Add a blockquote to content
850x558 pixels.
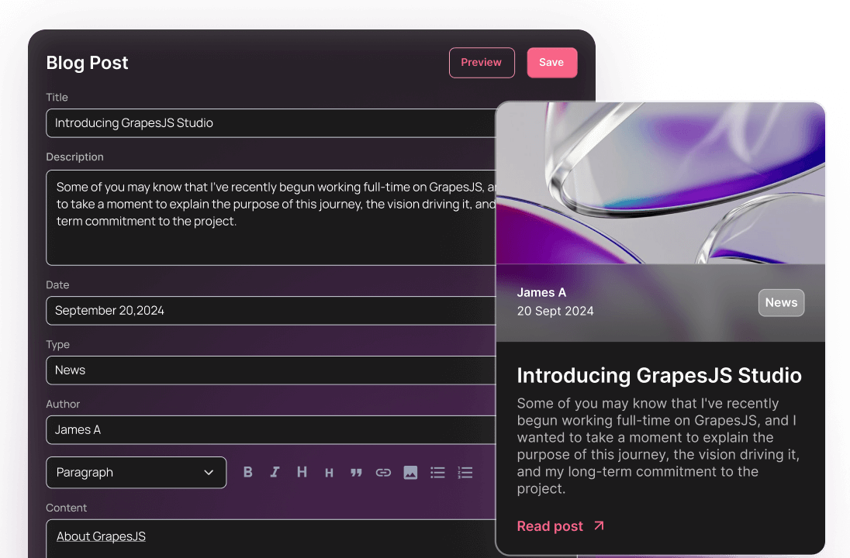point(356,473)
